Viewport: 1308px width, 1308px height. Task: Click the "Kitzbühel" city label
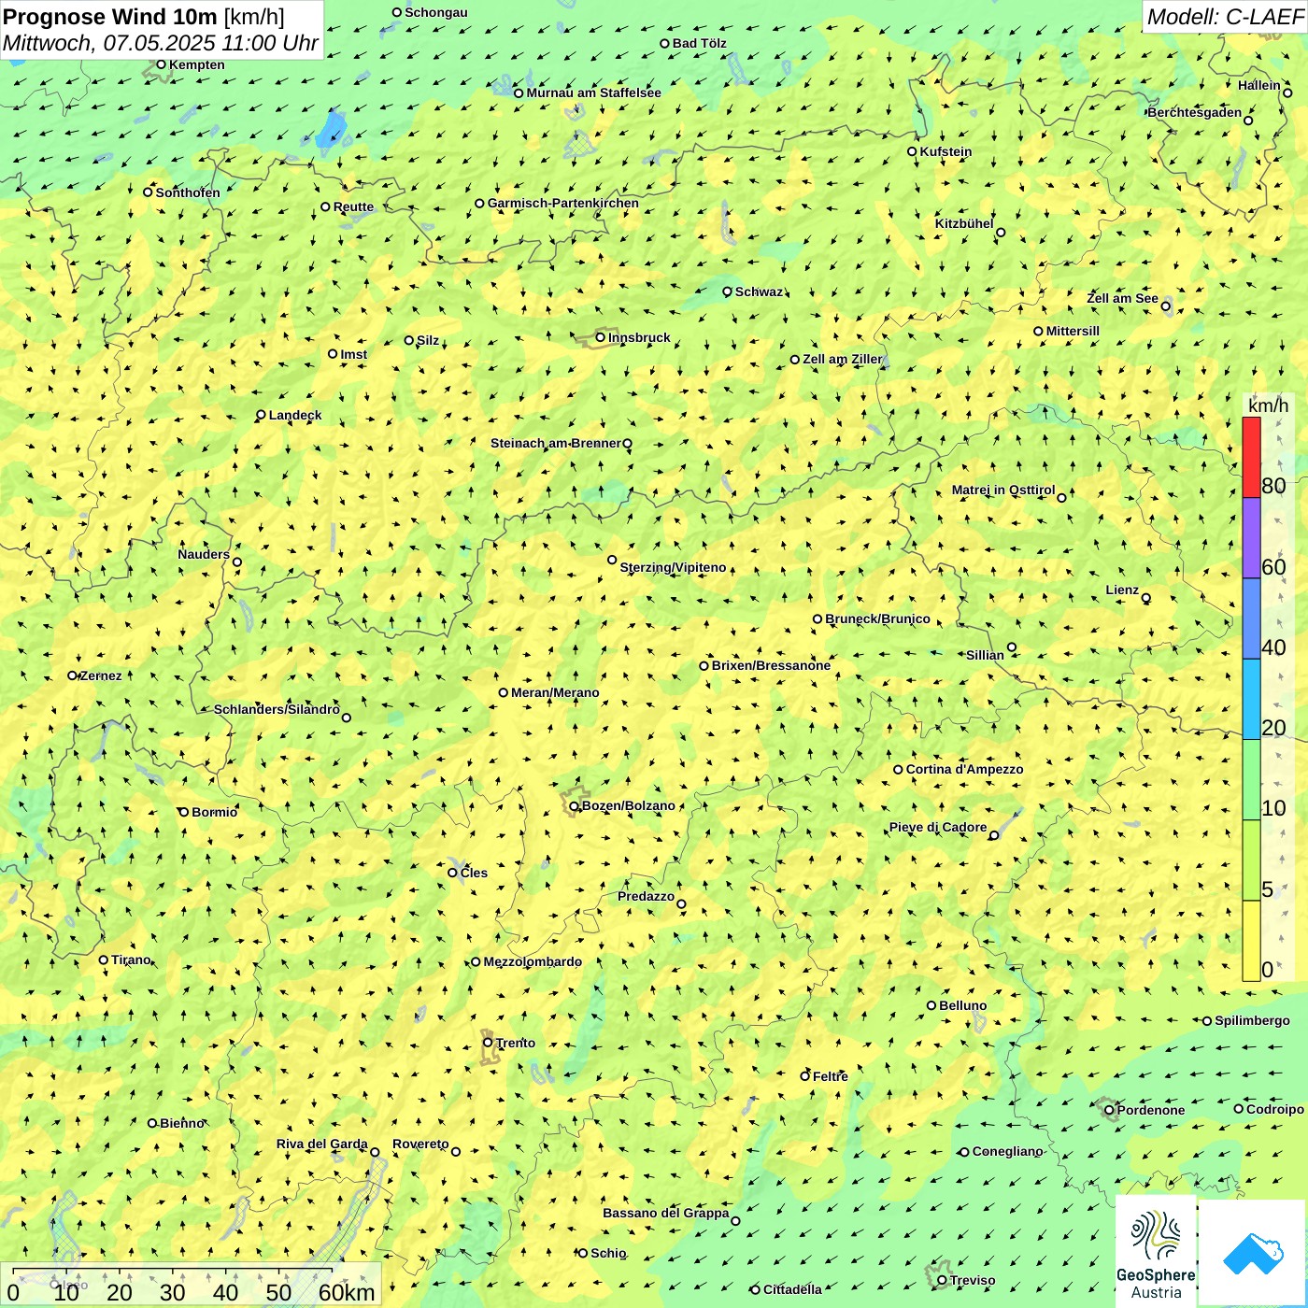tap(964, 223)
